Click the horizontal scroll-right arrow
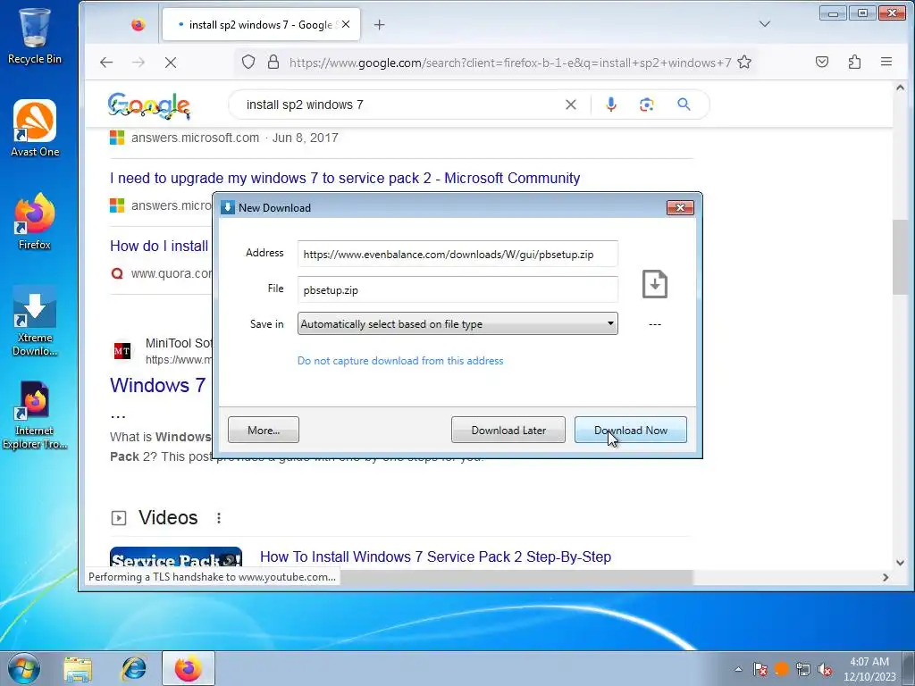Image resolution: width=915 pixels, height=686 pixels. tap(886, 577)
